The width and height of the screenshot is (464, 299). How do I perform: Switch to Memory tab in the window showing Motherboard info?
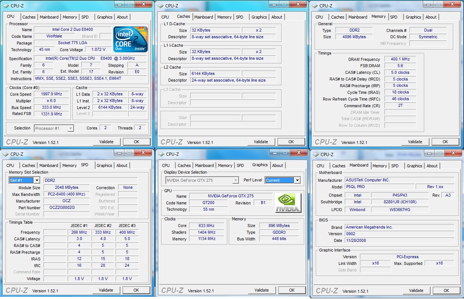pyautogui.click(x=380, y=166)
